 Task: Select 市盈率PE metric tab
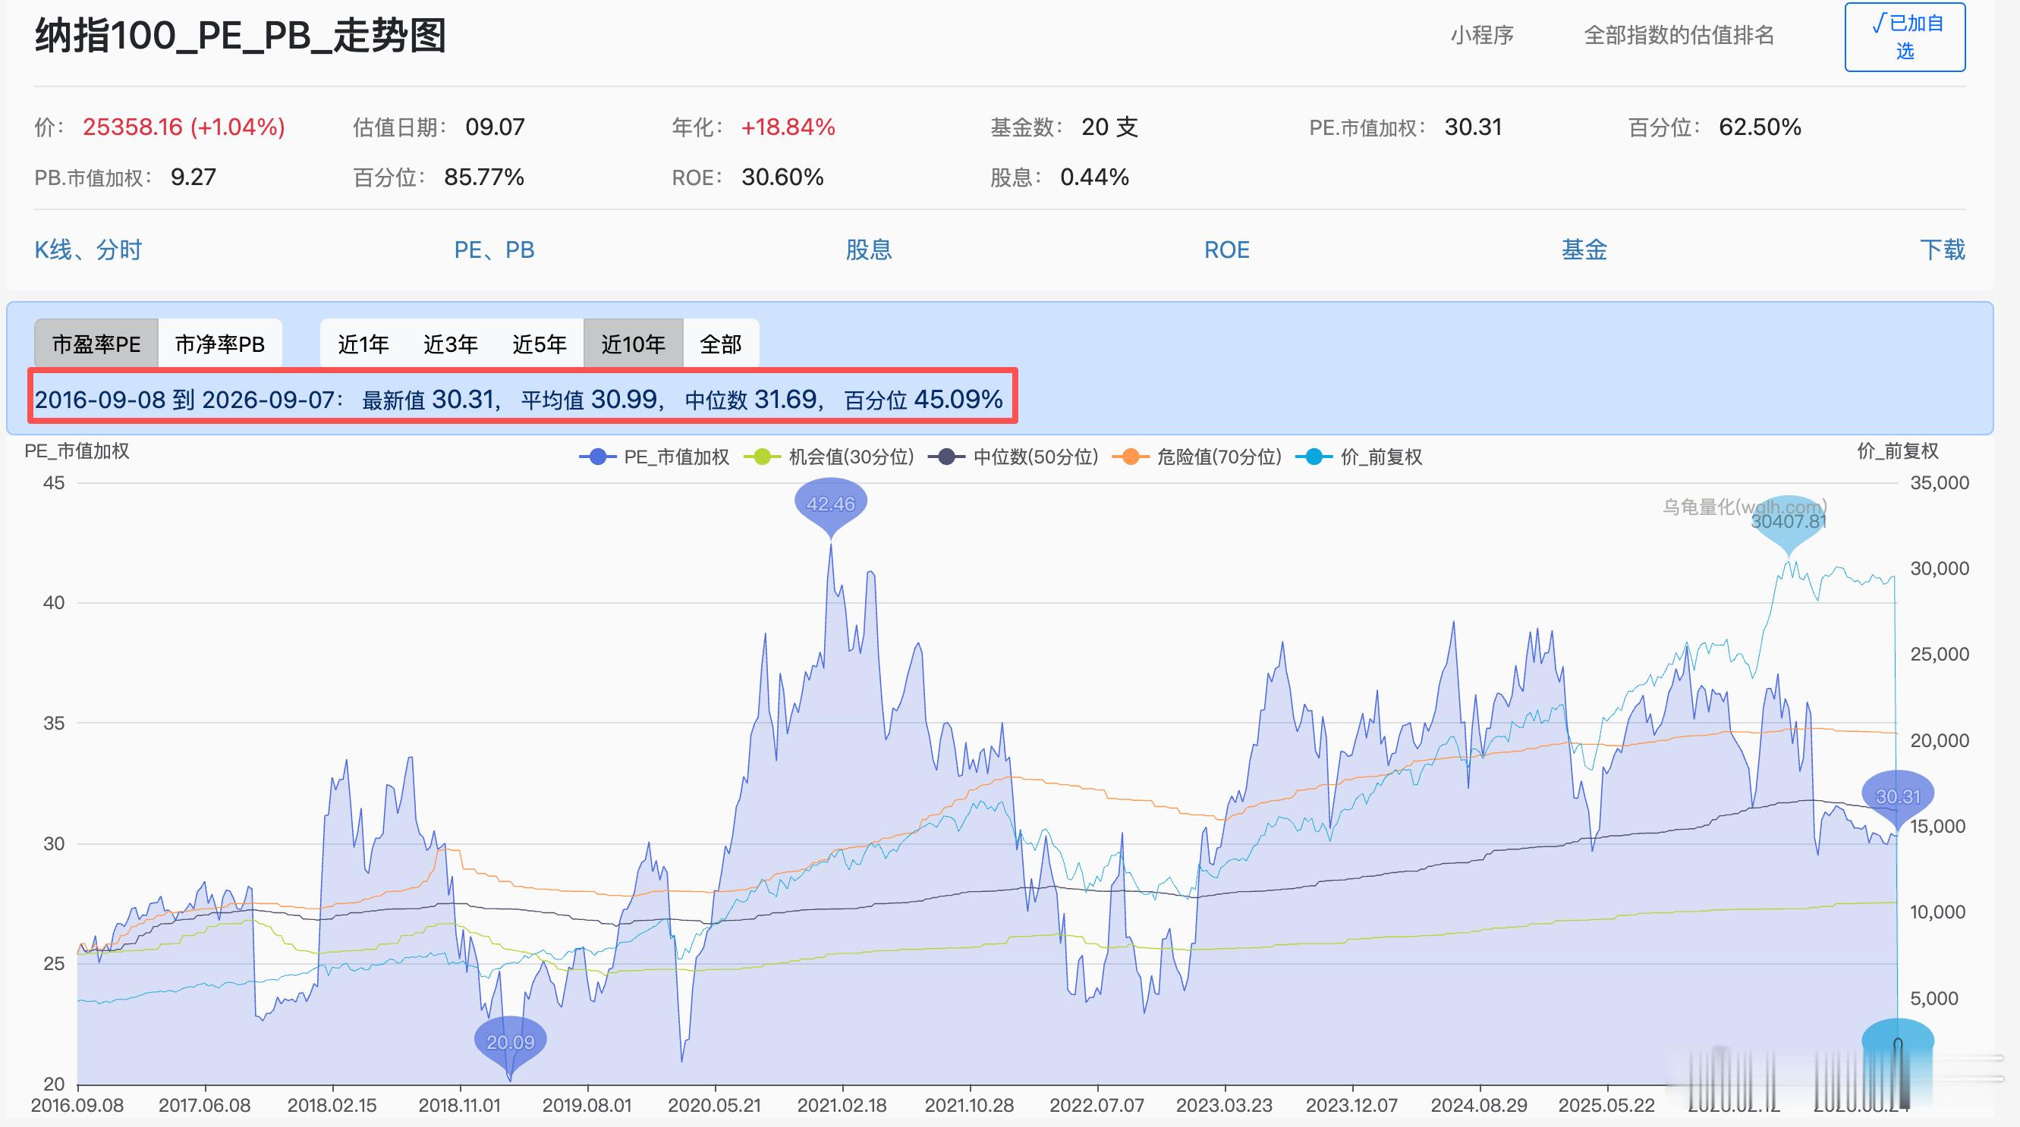point(96,344)
